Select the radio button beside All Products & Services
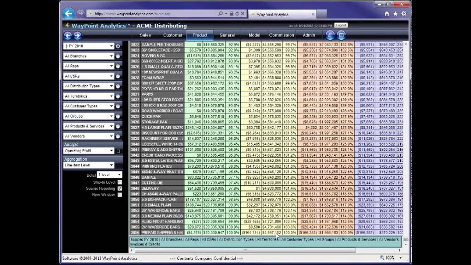The height and width of the screenshot is (265, 471). point(118,126)
